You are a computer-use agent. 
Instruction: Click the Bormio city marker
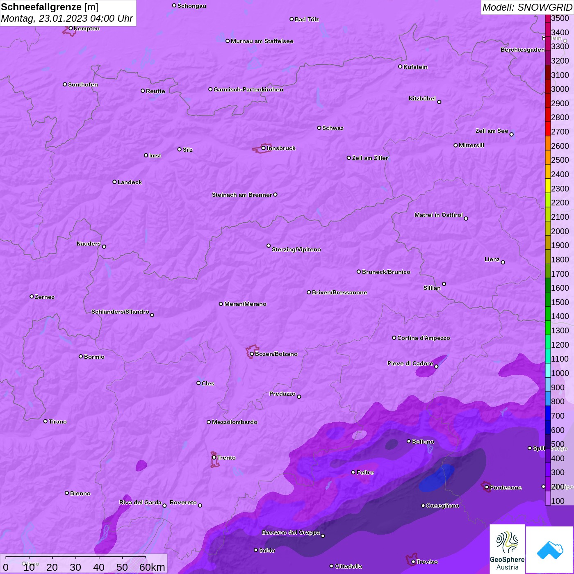(81, 356)
